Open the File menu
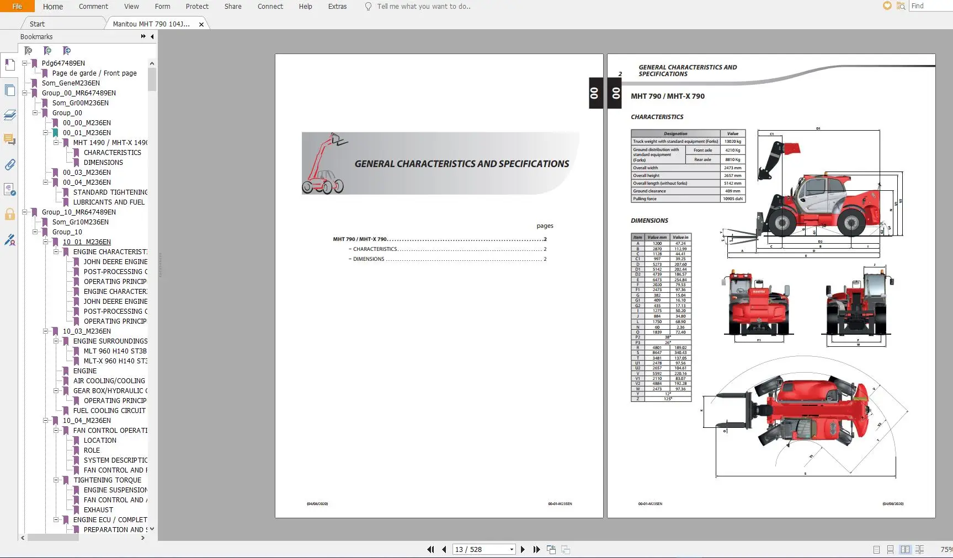953x558 pixels. 17,6
